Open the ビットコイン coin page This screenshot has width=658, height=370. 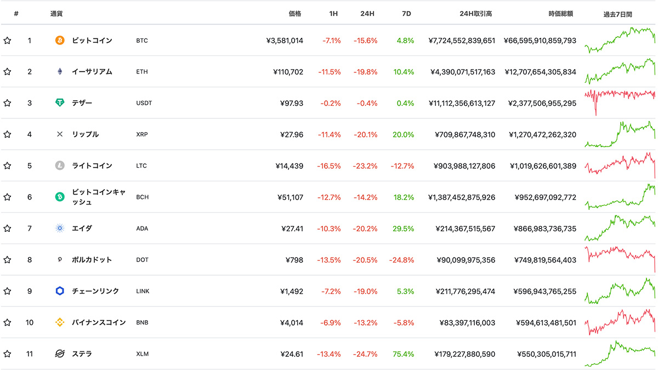92,41
